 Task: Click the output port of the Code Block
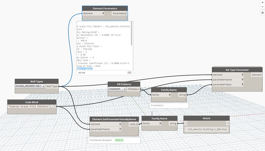click(x=55, y=106)
